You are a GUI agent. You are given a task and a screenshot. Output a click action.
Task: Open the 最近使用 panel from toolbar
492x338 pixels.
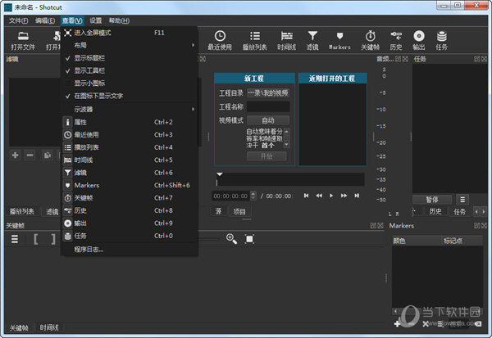click(x=220, y=40)
